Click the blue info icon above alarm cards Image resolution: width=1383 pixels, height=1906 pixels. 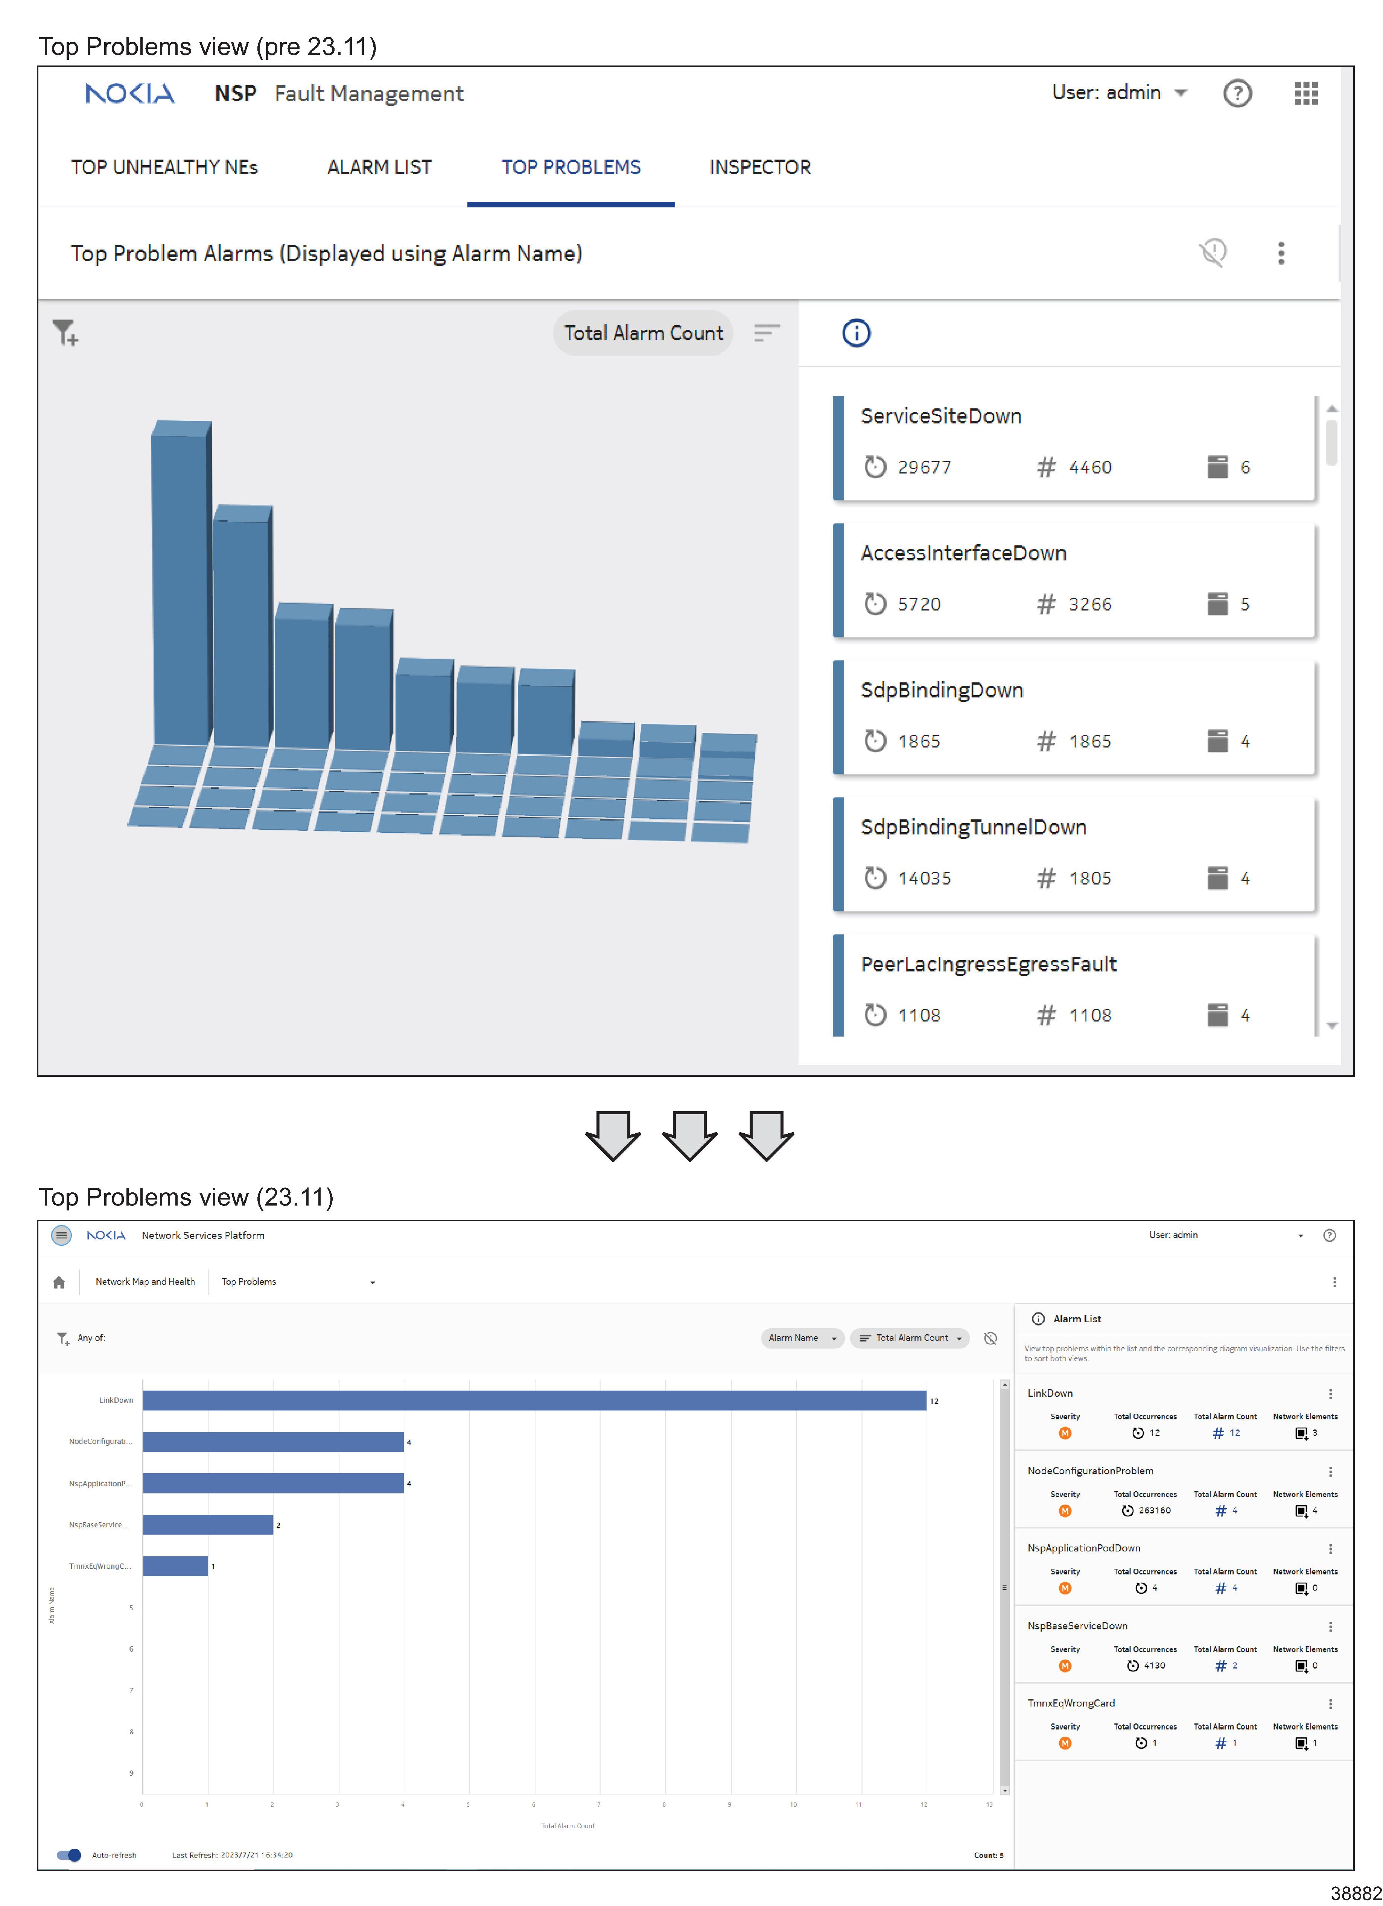pyautogui.click(x=856, y=333)
